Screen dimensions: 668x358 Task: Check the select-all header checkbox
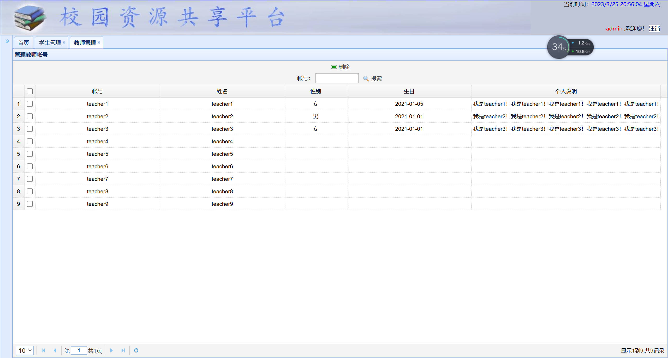pyautogui.click(x=30, y=91)
